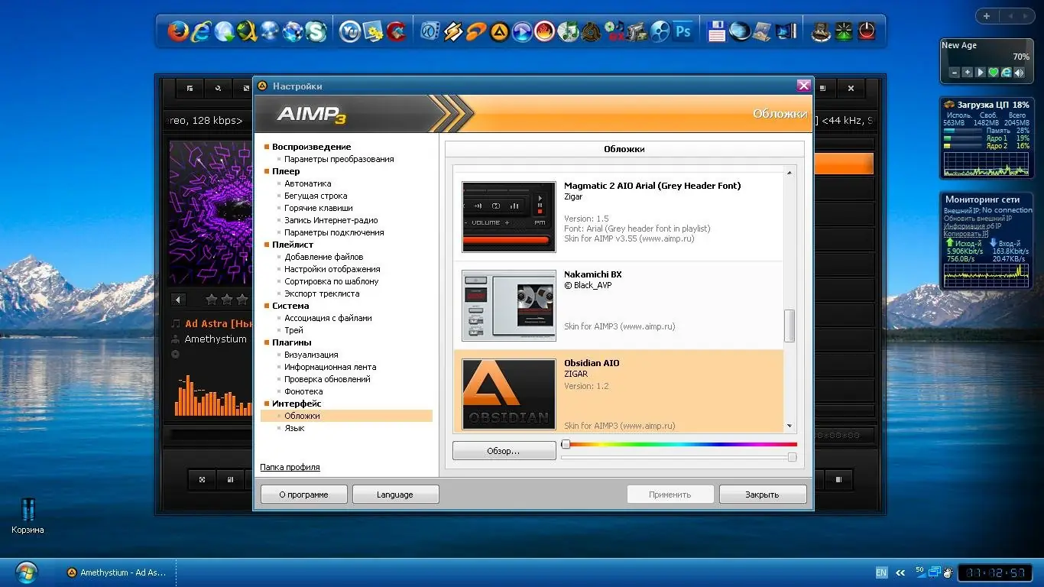The height and width of the screenshot is (587, 1044).
Task: Open Сортировка по шаблону settings page
Action: [332, 281]
